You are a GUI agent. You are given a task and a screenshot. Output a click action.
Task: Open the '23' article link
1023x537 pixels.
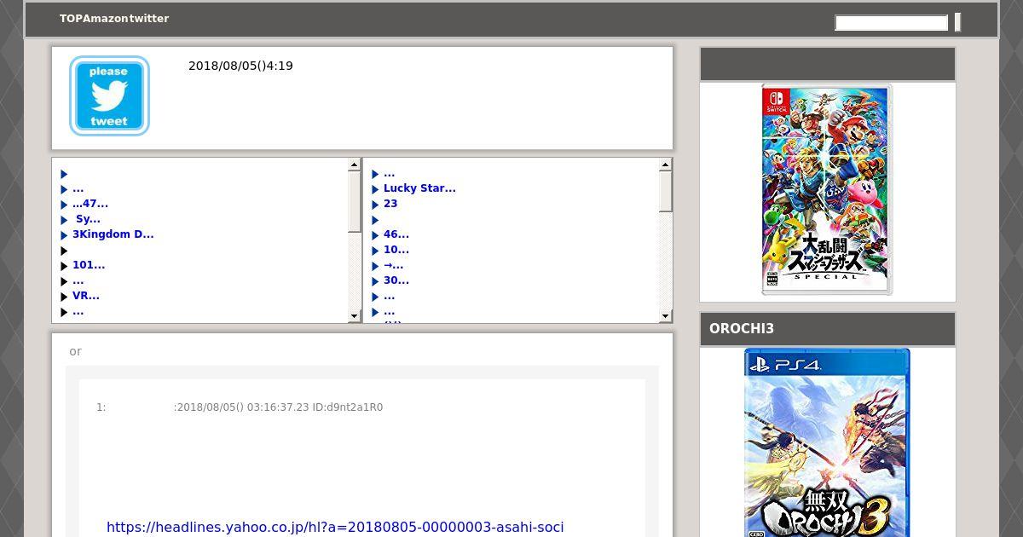(390, 204)
